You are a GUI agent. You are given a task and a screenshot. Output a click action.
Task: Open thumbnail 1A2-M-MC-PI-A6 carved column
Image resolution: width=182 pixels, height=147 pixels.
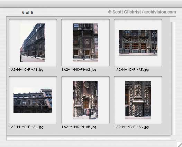tap(138, 100)
